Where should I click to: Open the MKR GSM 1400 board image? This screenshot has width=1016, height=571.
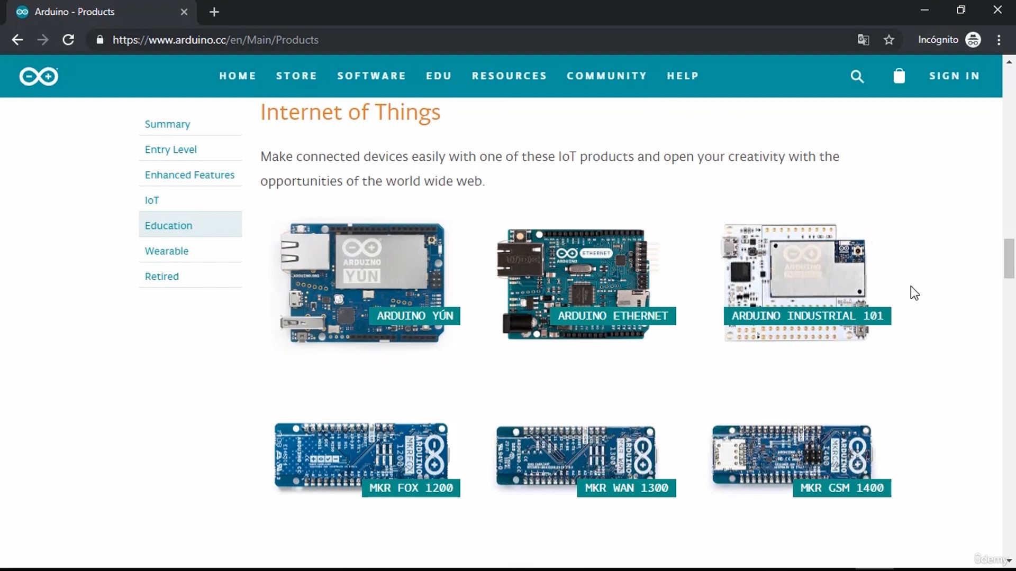(x=792, y=455)
